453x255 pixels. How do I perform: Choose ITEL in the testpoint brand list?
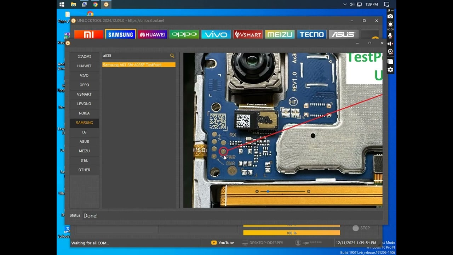(84, 160)
